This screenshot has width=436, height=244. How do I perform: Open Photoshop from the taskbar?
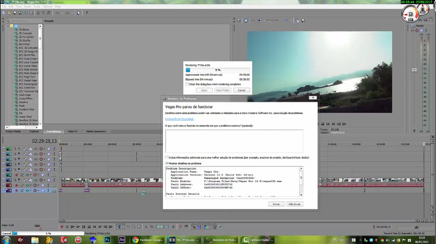pyautogui.click(x=107, y=240)
